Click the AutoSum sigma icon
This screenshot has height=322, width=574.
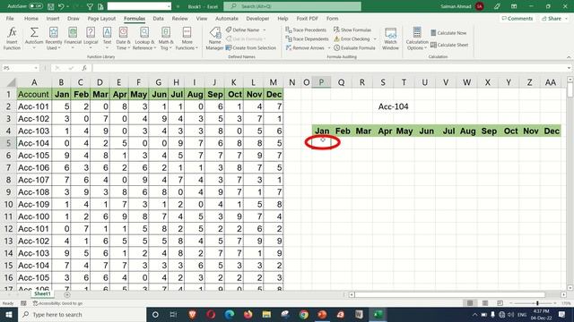pos(34,32)
